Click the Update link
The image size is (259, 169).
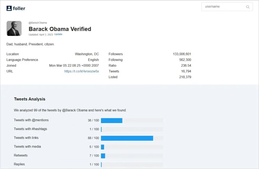[58, 34]
